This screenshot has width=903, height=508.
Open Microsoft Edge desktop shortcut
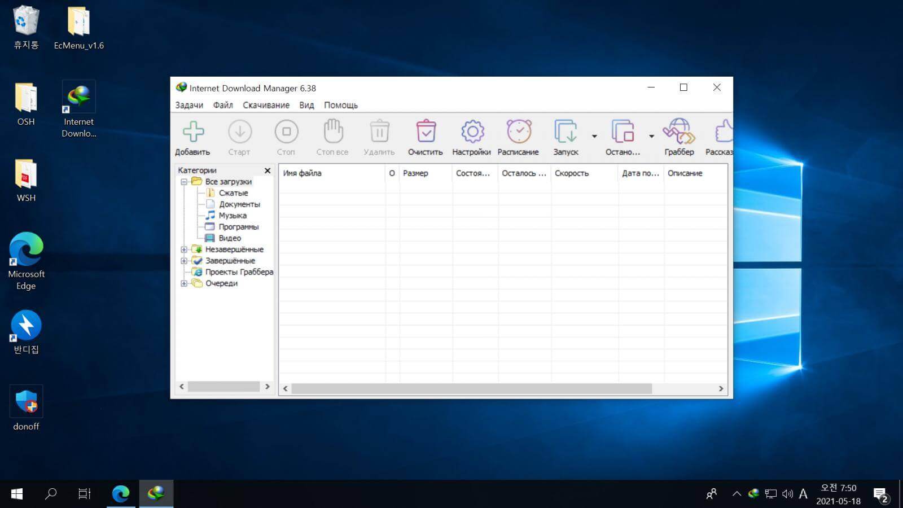click(x=26, y=261)
